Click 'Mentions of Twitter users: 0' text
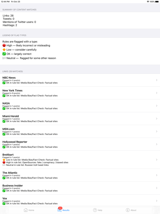 tap(19, 22)
